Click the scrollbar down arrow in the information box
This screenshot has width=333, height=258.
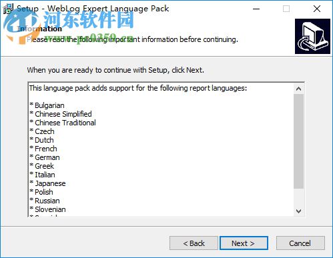point(298,211)
